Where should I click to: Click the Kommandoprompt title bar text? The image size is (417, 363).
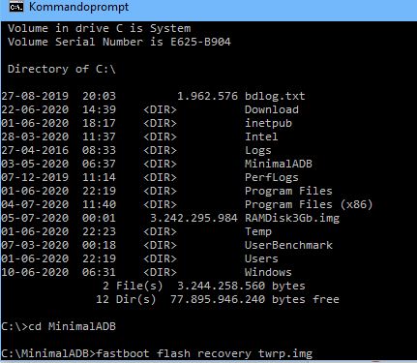click(79, 7)
